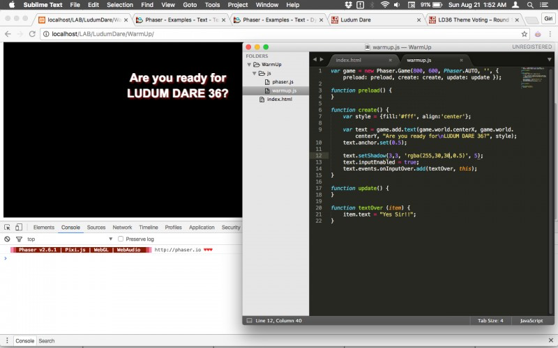This screenshot has width=558, height=348.
Task: Click the battery status icon
Action: (x=437, y=5)
